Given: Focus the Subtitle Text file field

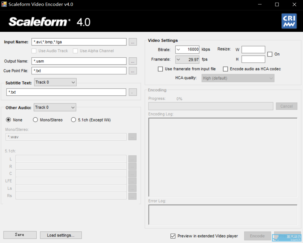Looking at the screenshot, I should click(66, 92).
